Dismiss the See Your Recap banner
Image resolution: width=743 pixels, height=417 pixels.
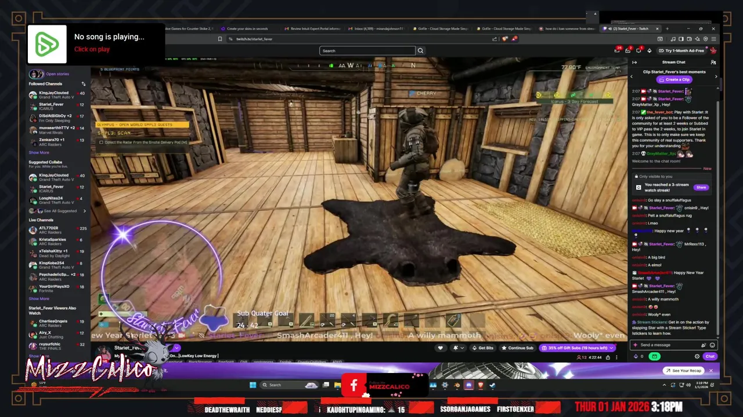711,371
